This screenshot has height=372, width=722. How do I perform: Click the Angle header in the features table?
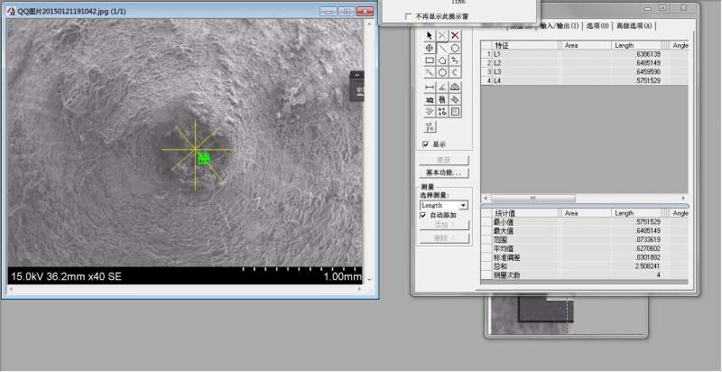tap(679, 45)
